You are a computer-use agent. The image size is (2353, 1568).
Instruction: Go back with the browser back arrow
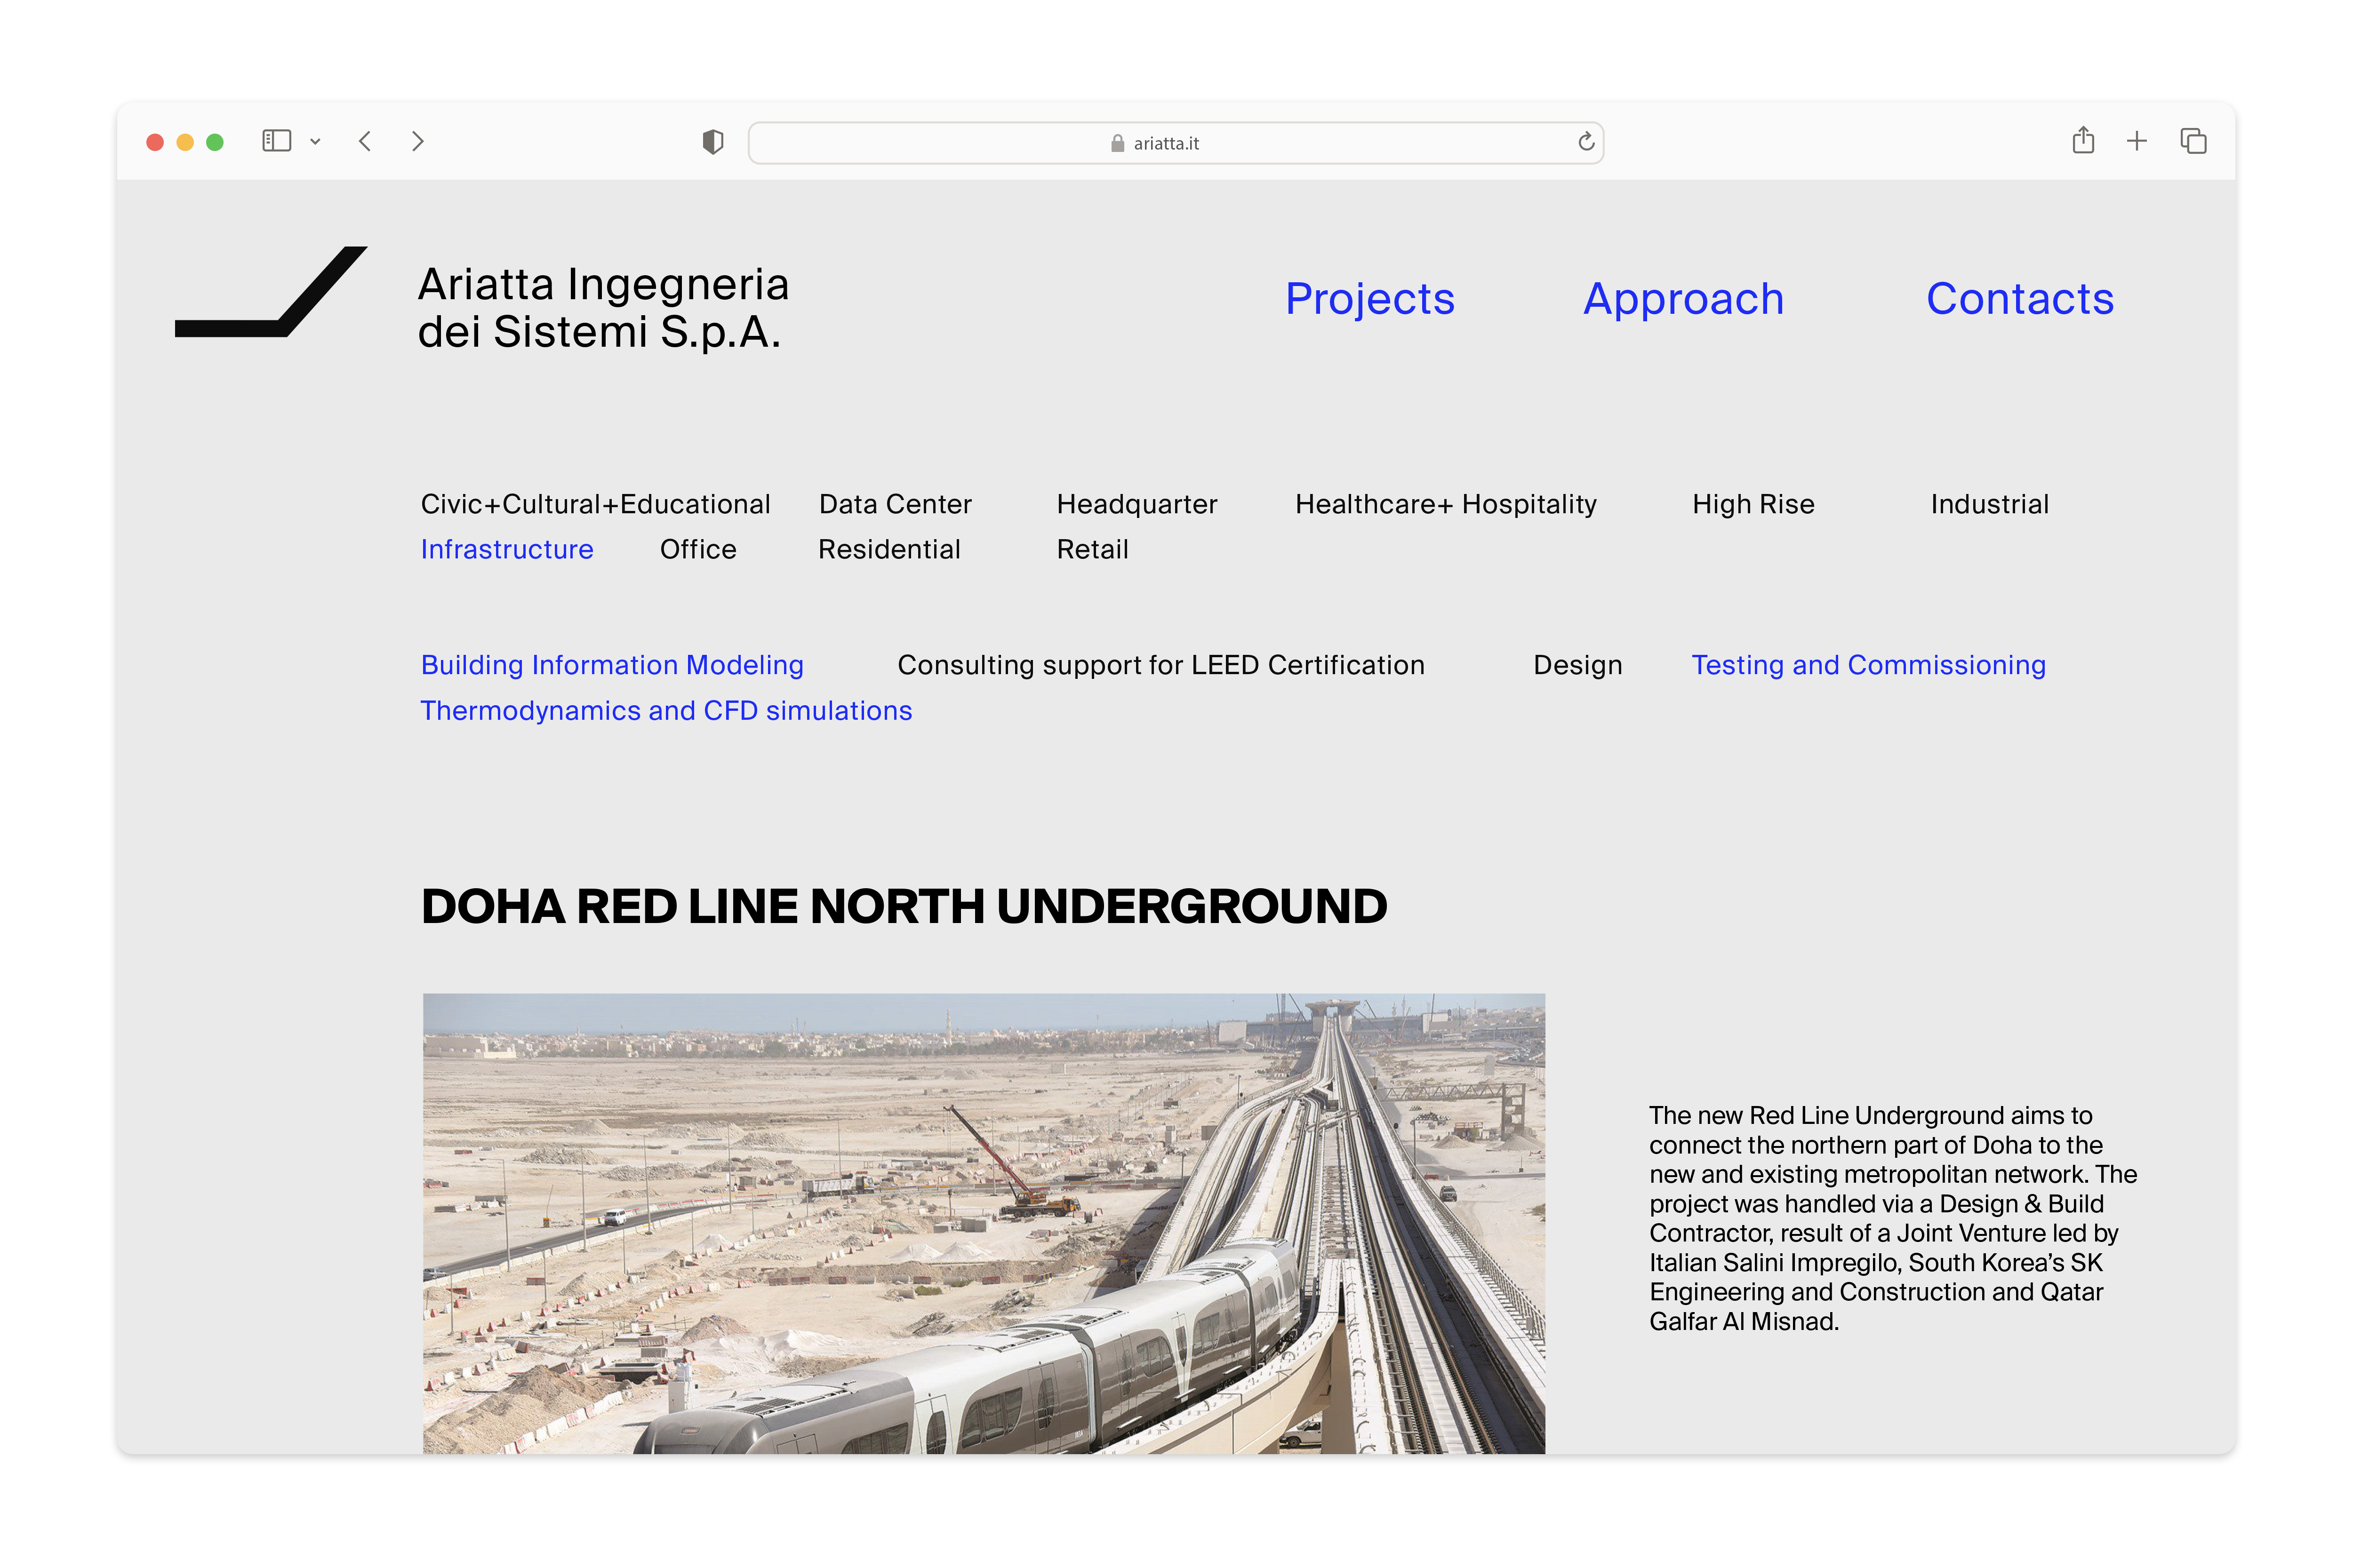[x=365, y=142]
